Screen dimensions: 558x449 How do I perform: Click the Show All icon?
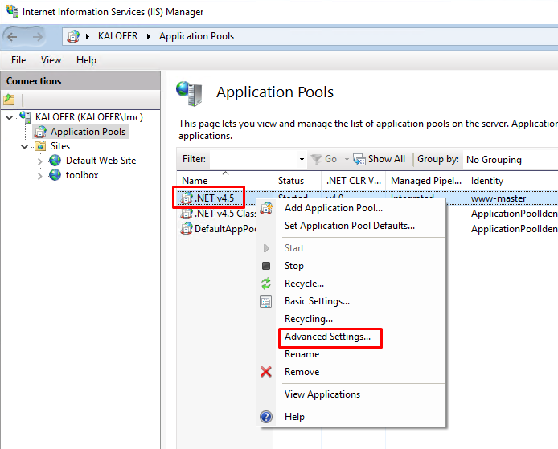pos(359,159)
